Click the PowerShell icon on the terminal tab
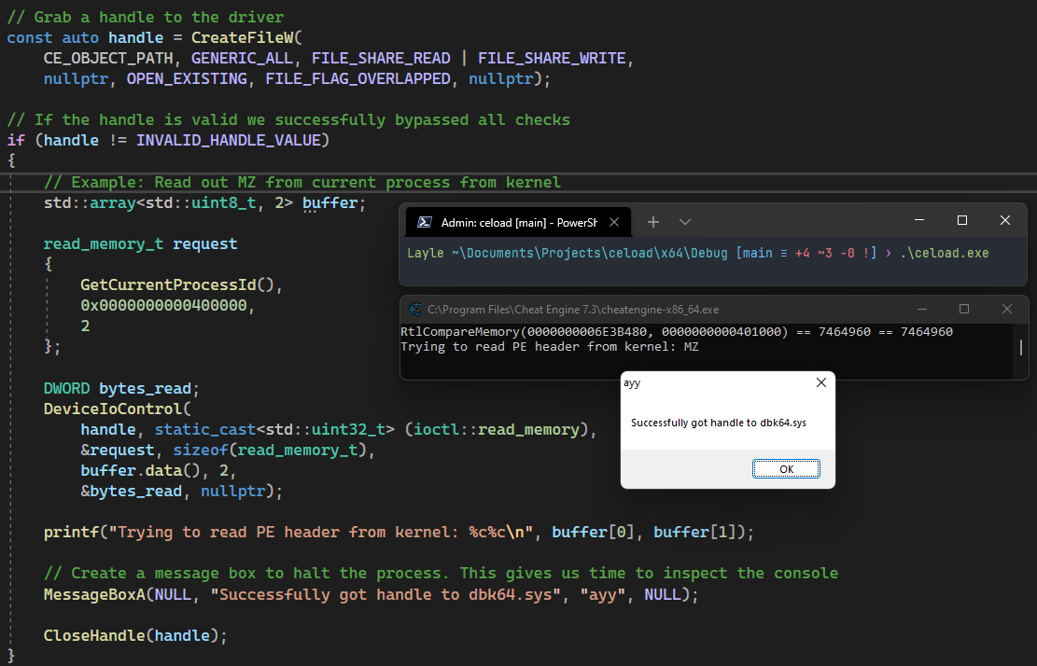The width and height of the screenshot is (1037, 666). tap(423, 222)
